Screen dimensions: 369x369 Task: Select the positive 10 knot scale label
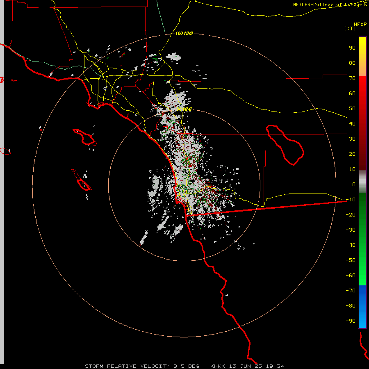click(x=352, y=169)
